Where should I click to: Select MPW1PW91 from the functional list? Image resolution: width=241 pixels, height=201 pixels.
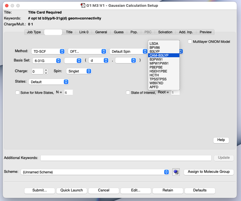click(x=164, y=63)
